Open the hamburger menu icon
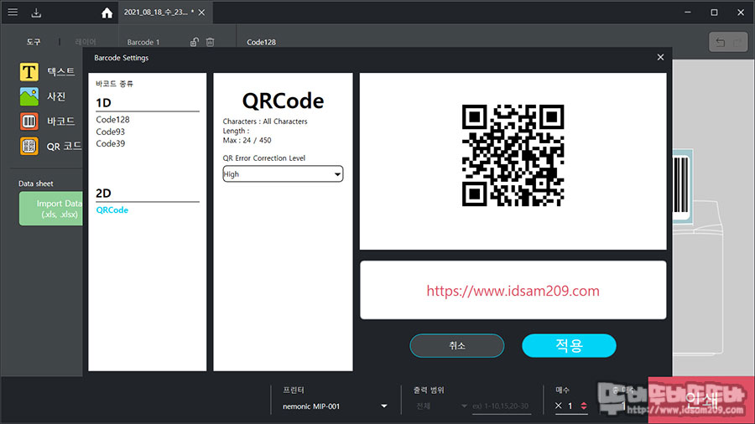Image resolution: width=755 pixels, height=424 pixels. 13,12
